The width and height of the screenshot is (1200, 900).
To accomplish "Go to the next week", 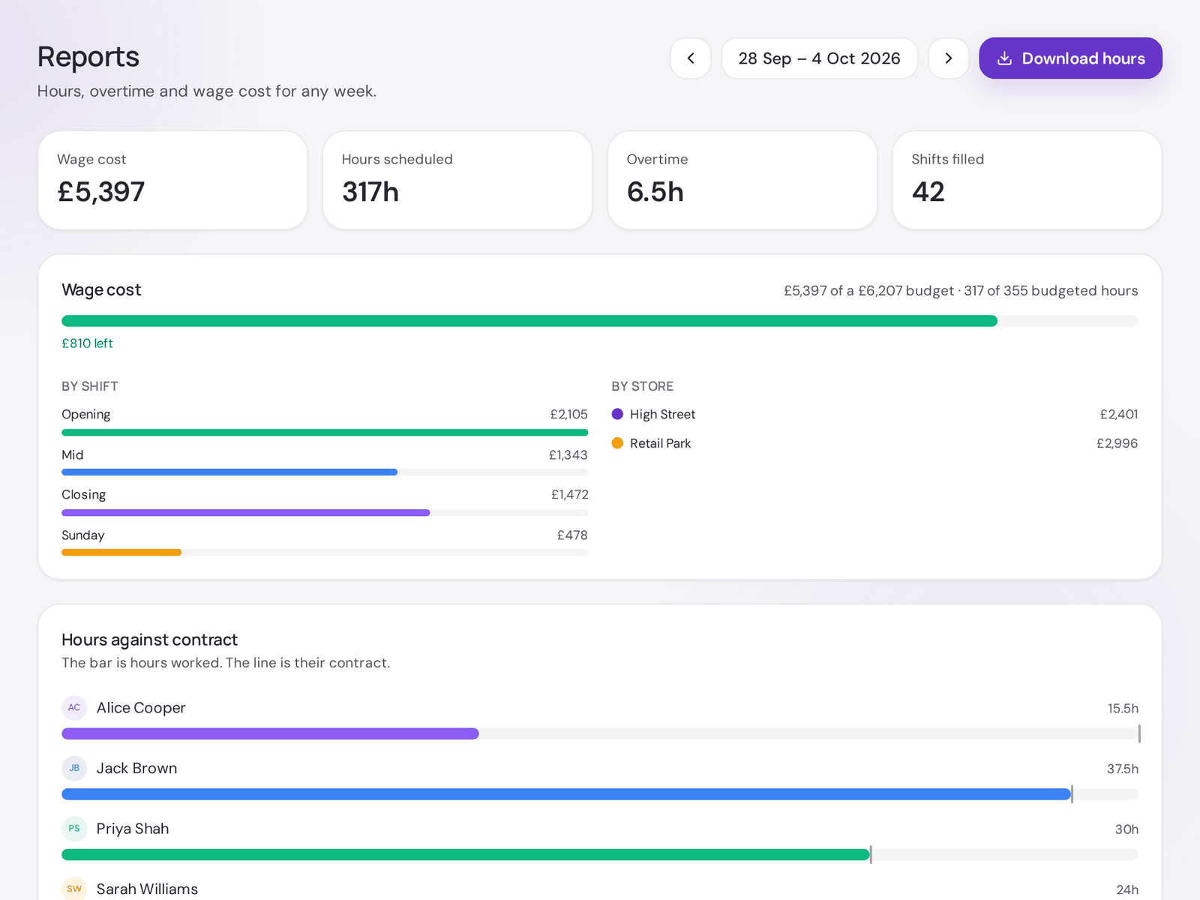I will point(948,58).
